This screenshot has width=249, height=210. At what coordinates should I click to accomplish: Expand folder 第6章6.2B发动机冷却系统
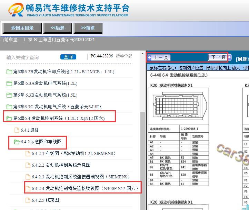pos(64,72)
